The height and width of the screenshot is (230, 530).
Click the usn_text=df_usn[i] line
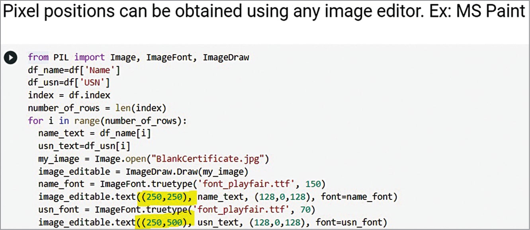84,146
